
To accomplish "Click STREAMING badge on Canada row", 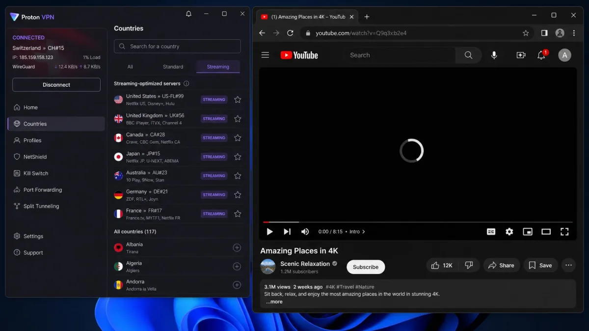I will [214, 138].
